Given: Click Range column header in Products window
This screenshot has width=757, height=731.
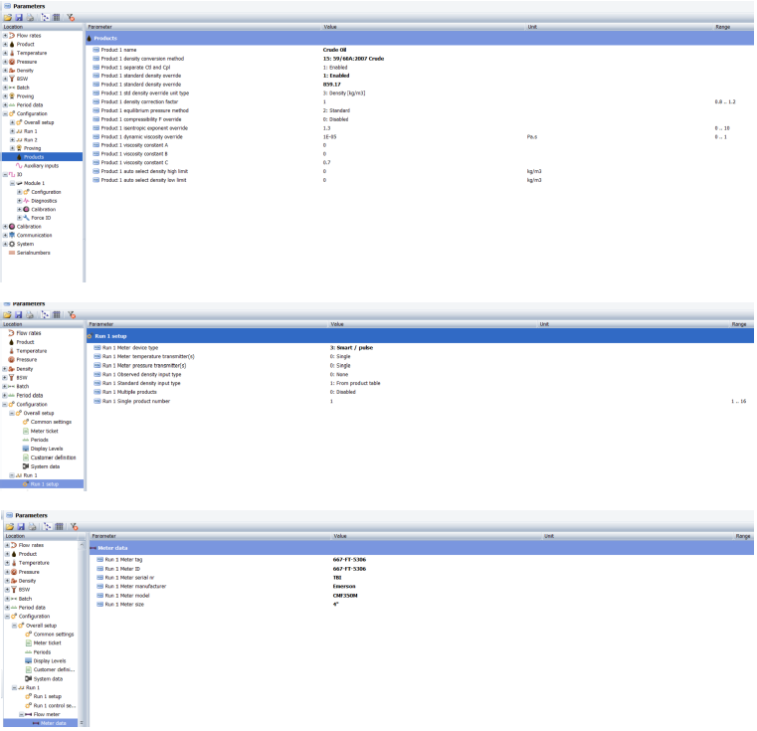Looking at the screenshot, I should point(723,27).
